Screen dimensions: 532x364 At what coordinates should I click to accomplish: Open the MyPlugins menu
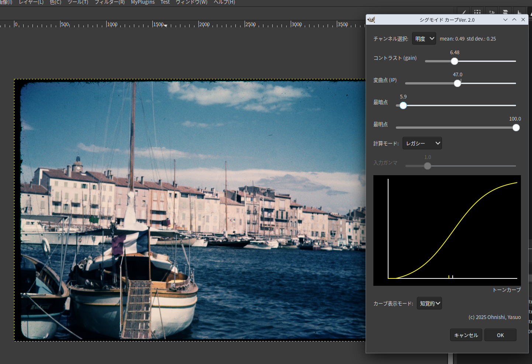click(143, 2)
